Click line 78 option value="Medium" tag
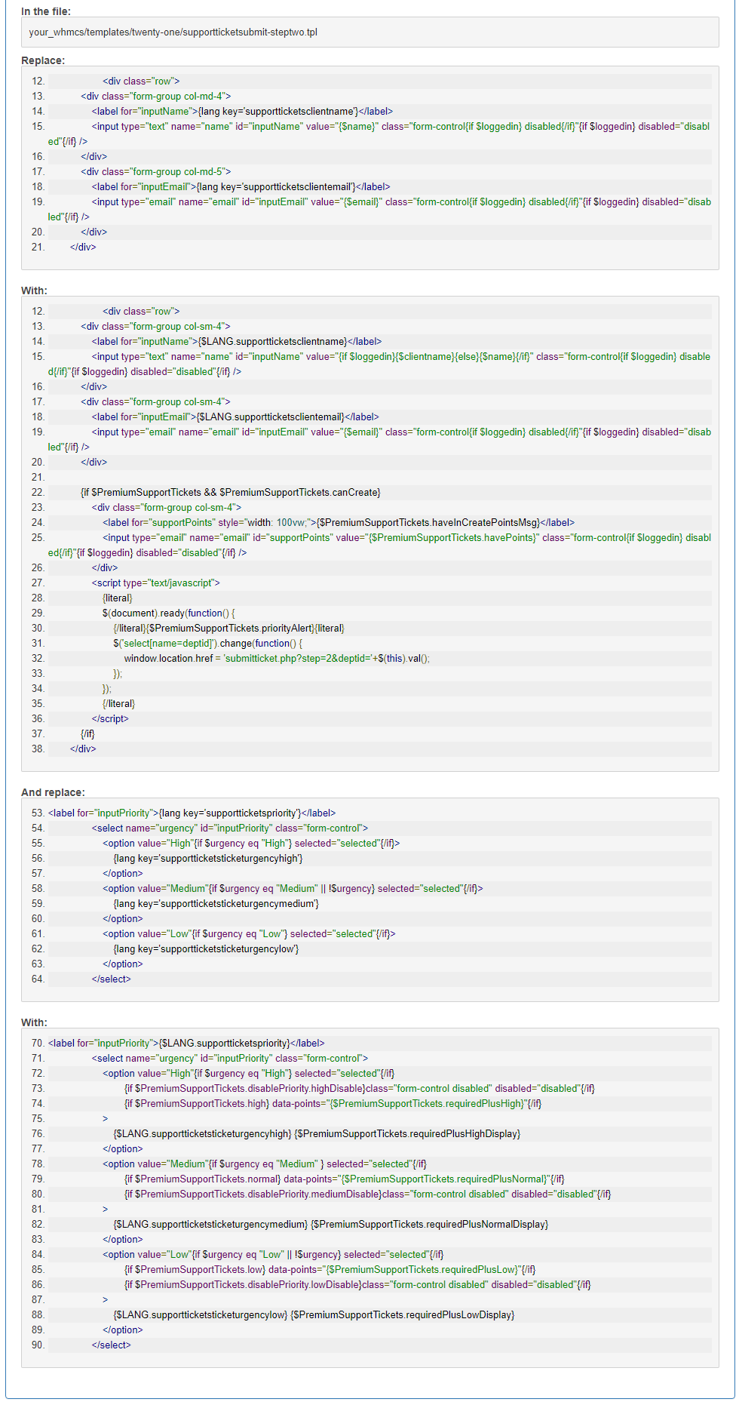The width and height of the screenshot is (739, 1408). [265, 1164]
